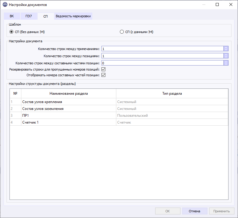
Task: Click inside the 'Количество строк между примечаниями' field
Action: click(148, 49)
